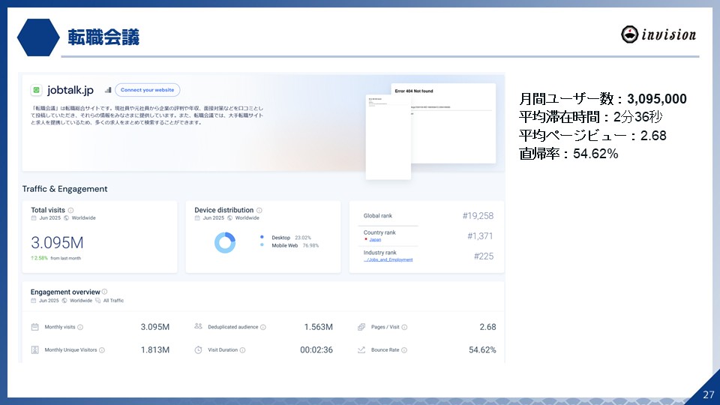
Task: Click the All Traffic filter icon
Action: pyautogui.click(x=97, y=301)
